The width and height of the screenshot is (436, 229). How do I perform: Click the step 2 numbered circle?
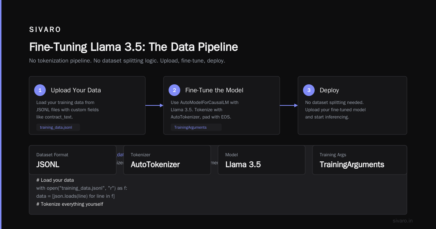pyautogui.click(x=174, y=90)
